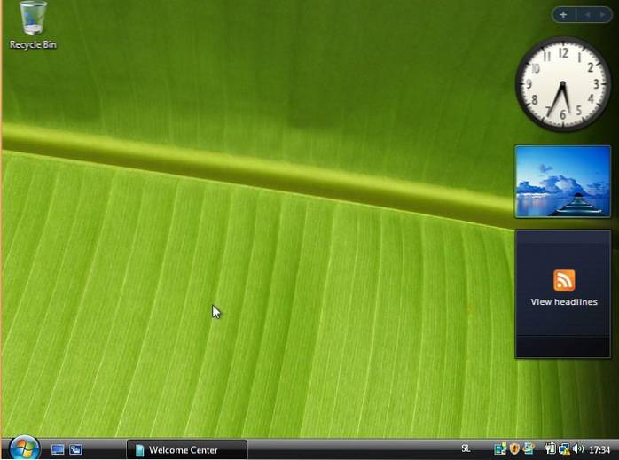This screenshot has width=619, height=460.
Task: Go to previous sidebar gadget page
Action: click(586, 15)
